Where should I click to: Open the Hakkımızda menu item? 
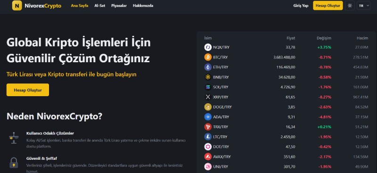click(x=143, y=6)
